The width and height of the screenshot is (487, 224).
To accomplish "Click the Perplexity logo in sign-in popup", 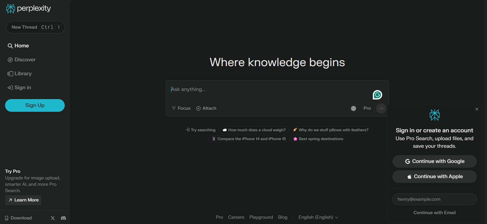I will tap(434, 115).
